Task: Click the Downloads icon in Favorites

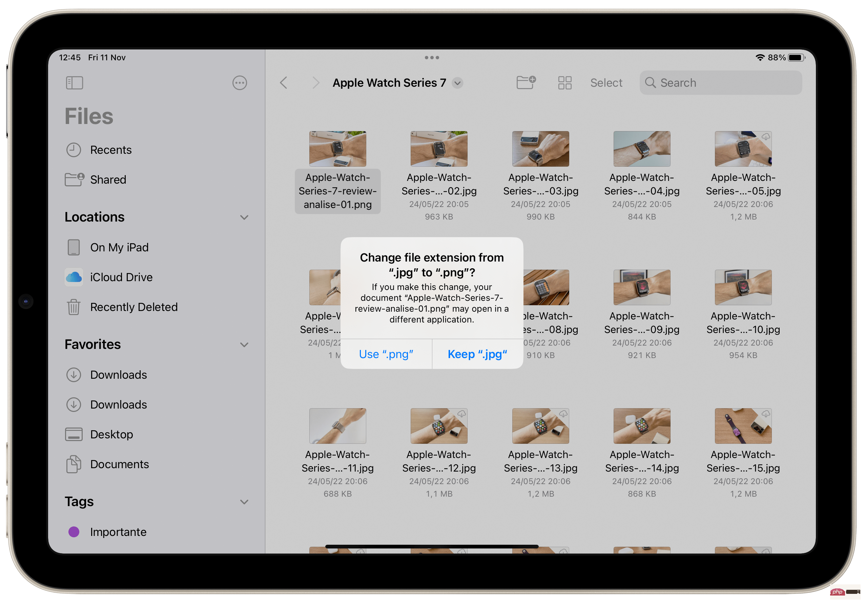Action: 74,374
